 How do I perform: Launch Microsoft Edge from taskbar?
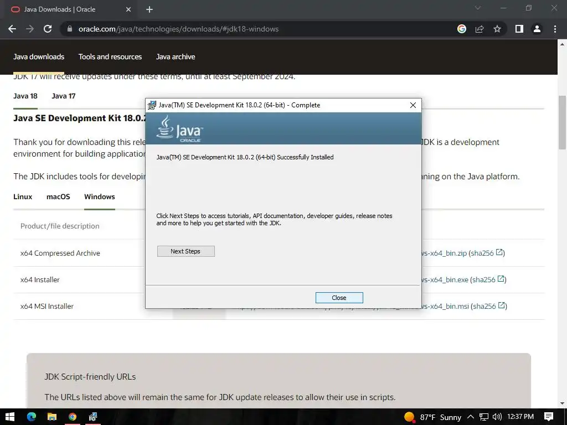tap(32, 417)
